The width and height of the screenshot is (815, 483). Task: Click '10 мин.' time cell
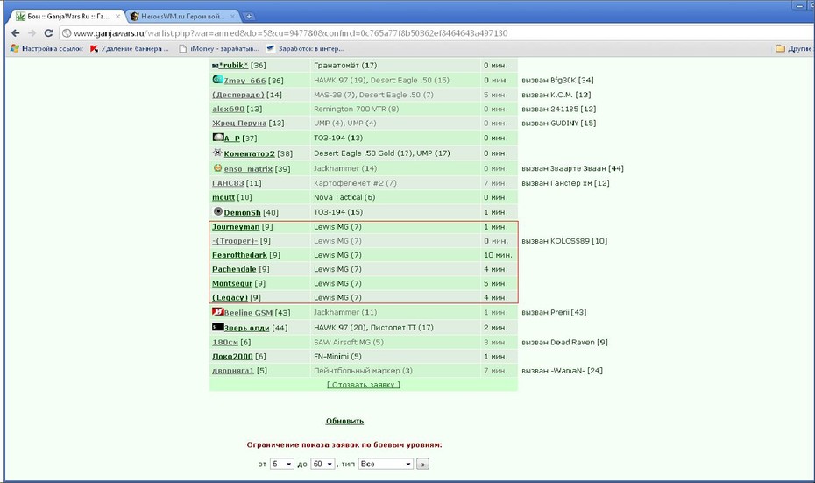pyautogui.click(x=498, y=255)
